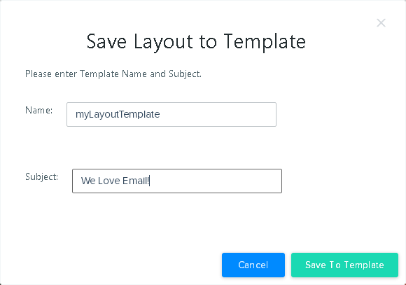Click empty space after Email! in the Subject field
This screenshot has height=285, width=406.
(215, 181)
